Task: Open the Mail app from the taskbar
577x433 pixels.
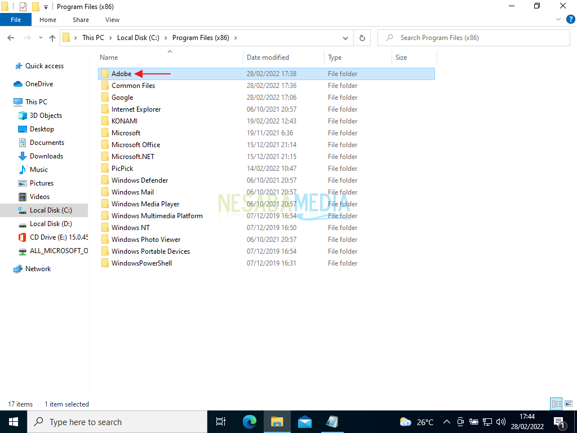Action: [305, 421]
